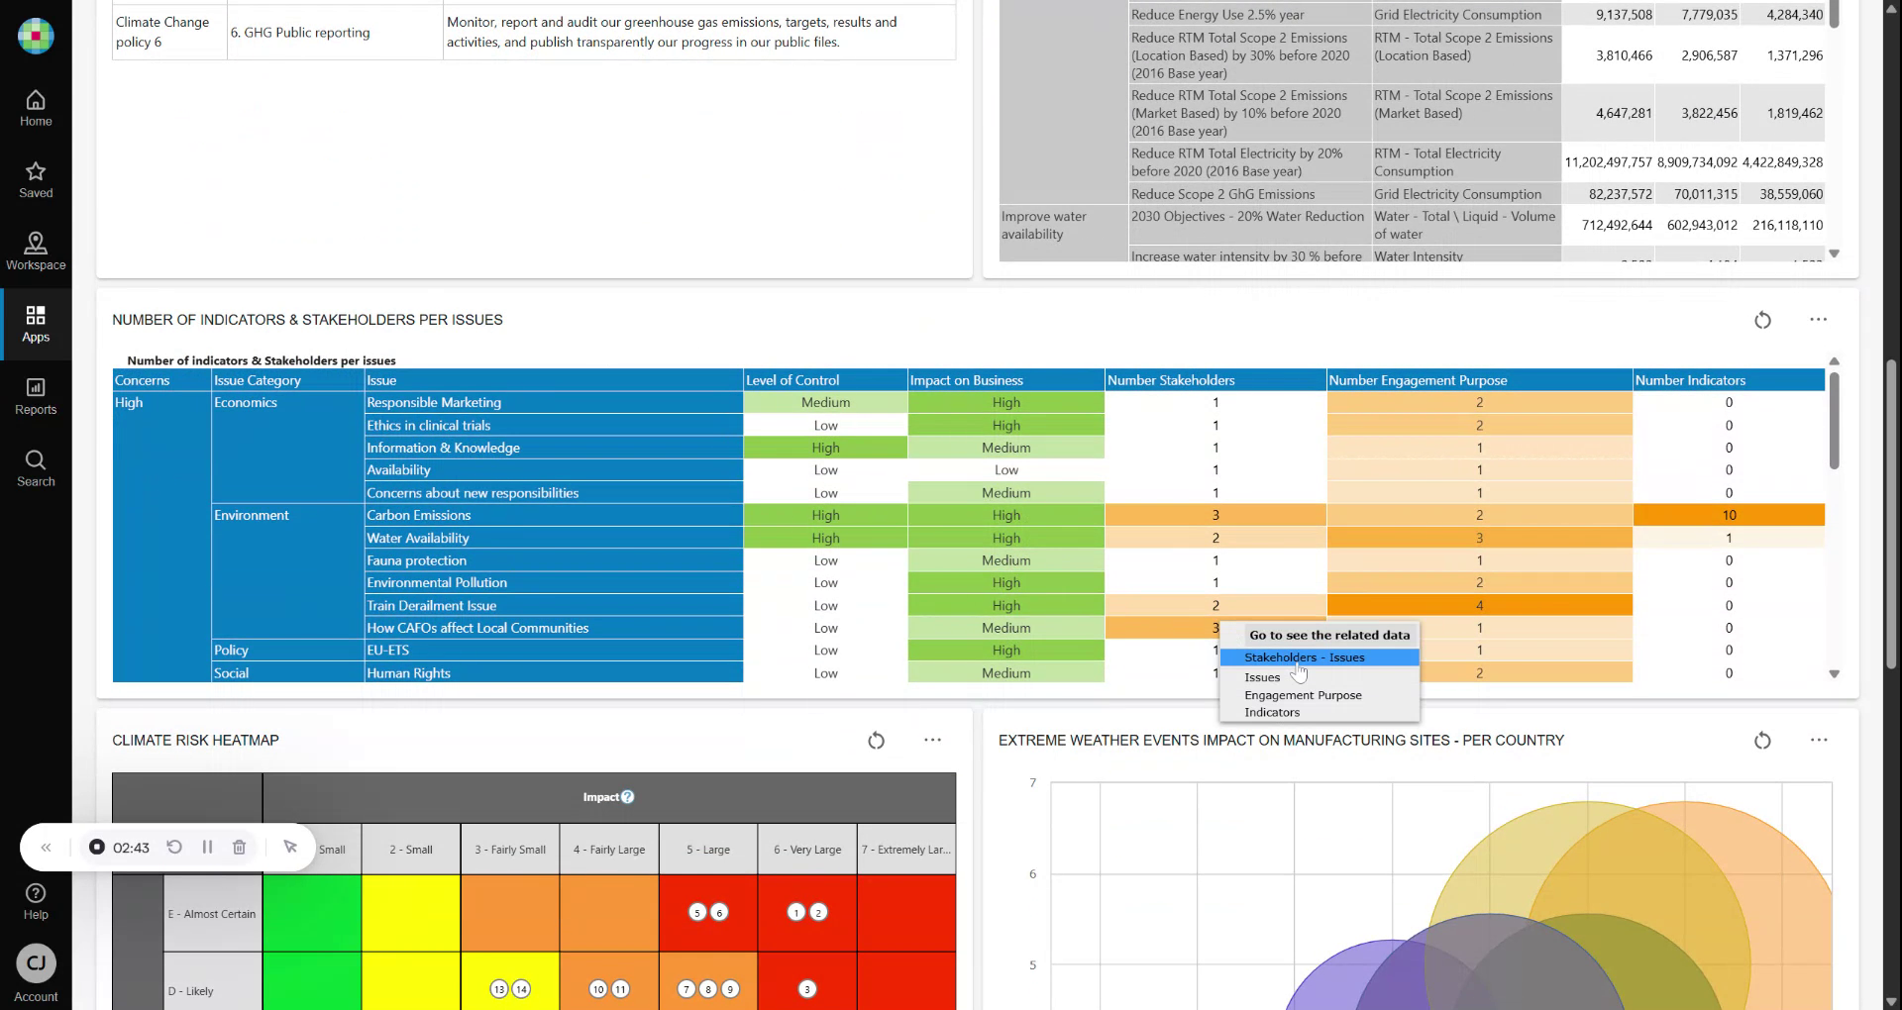Open more options for Climate Risk Heatmap
Screen dimensions: 1902x1010
coord(932,741)
